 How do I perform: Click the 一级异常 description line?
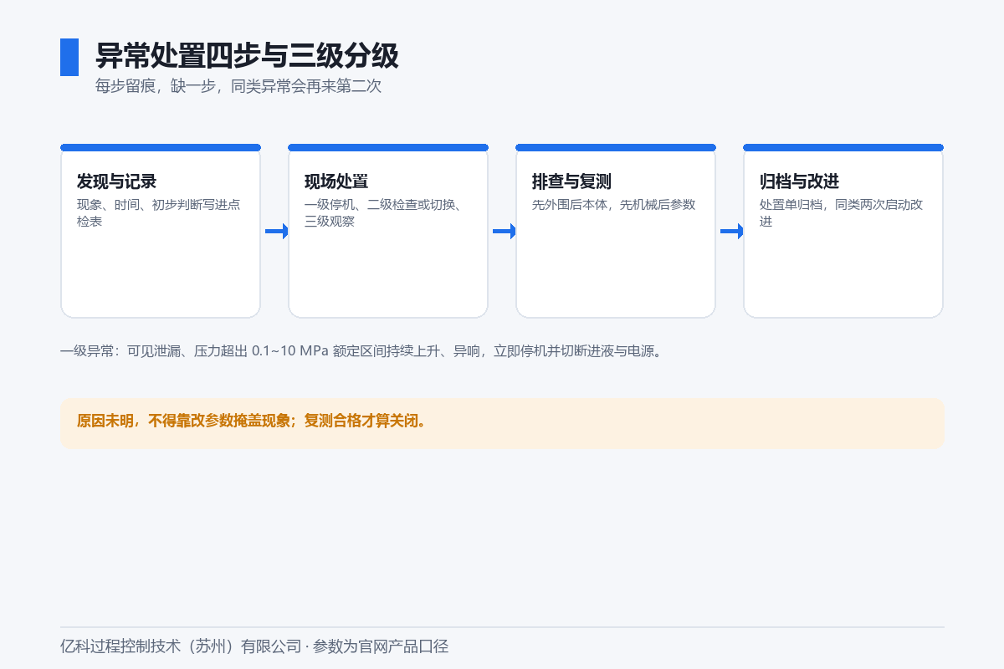pyautogui.click(x=364, y=351)
